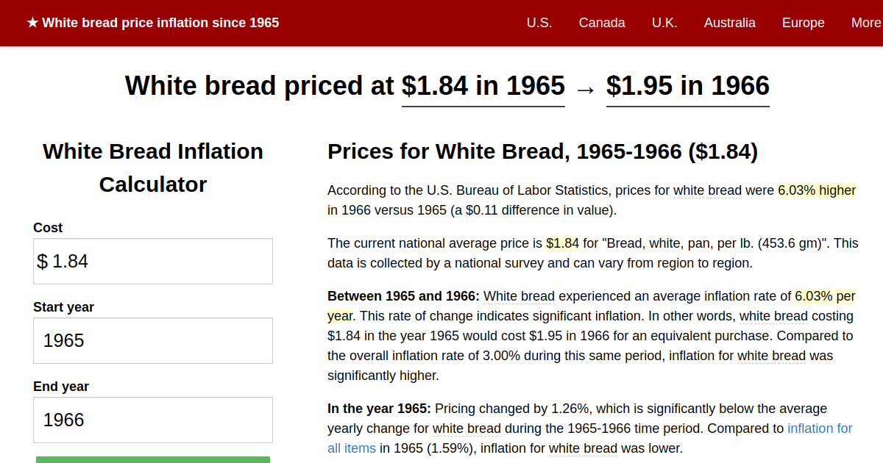Click the first 'white bread' link in paragraph
Screen dimensions: 883x463
click(707, 190)
